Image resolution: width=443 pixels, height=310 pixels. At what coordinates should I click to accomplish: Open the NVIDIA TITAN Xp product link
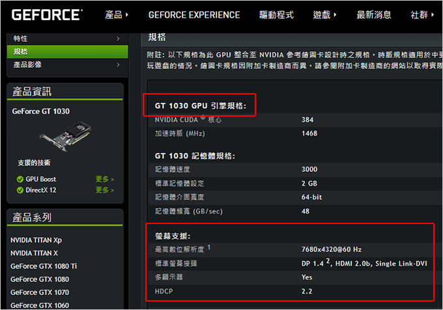tap(36, 240)
